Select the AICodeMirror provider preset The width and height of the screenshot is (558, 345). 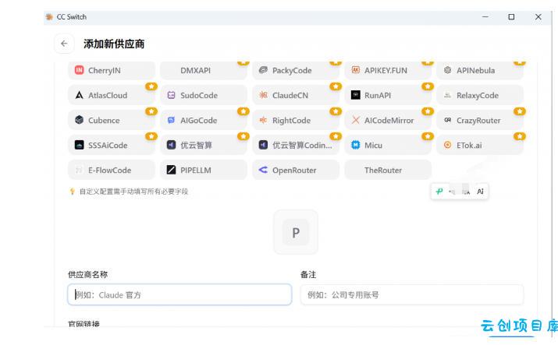388,121
